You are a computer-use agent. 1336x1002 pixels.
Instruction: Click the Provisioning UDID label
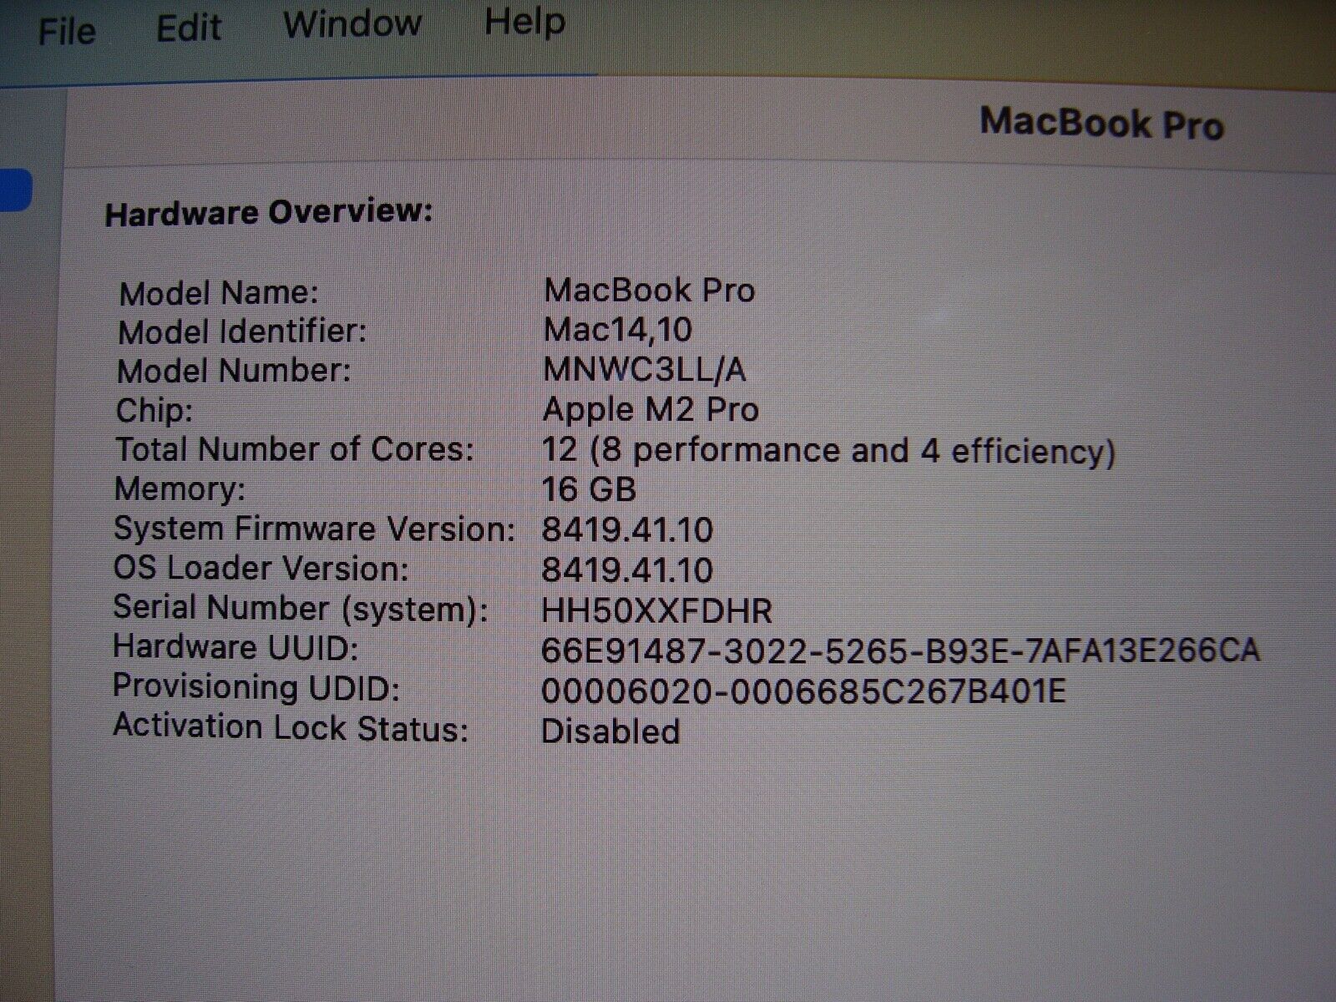pyautogui.click(x=256, y=688)
